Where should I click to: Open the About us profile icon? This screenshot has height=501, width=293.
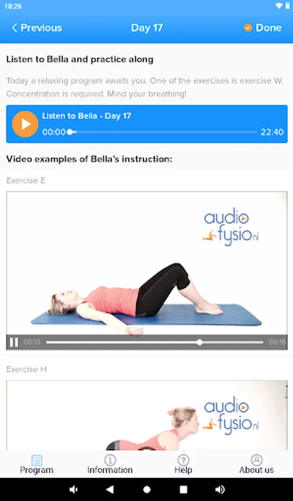pos(257,460)
